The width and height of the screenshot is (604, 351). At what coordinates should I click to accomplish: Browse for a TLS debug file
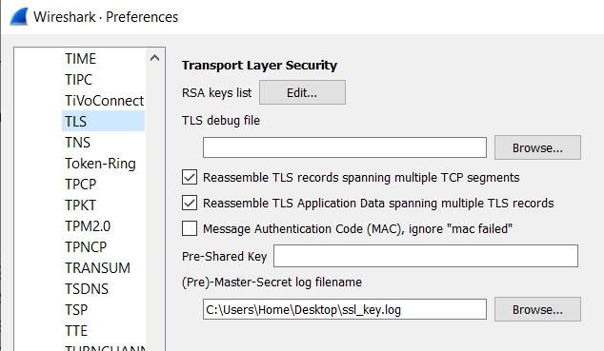[x=537, y=147]
